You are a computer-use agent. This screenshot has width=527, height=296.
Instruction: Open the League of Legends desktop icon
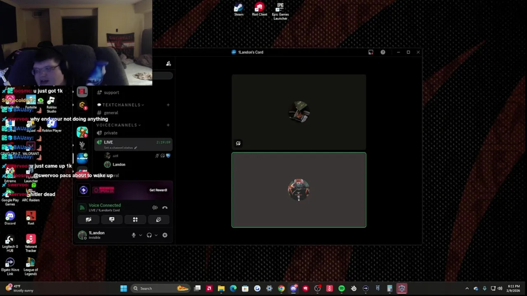31,266
